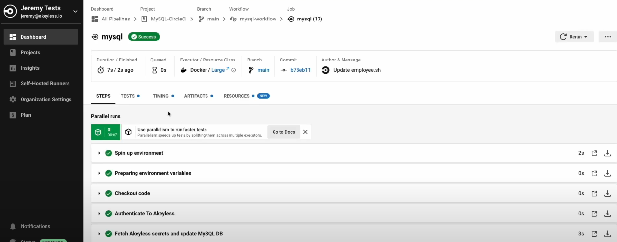Switch to the ARTIFACTS tab
The width and height of the screenshot is (617, 242).
click(x=198, y=96)
